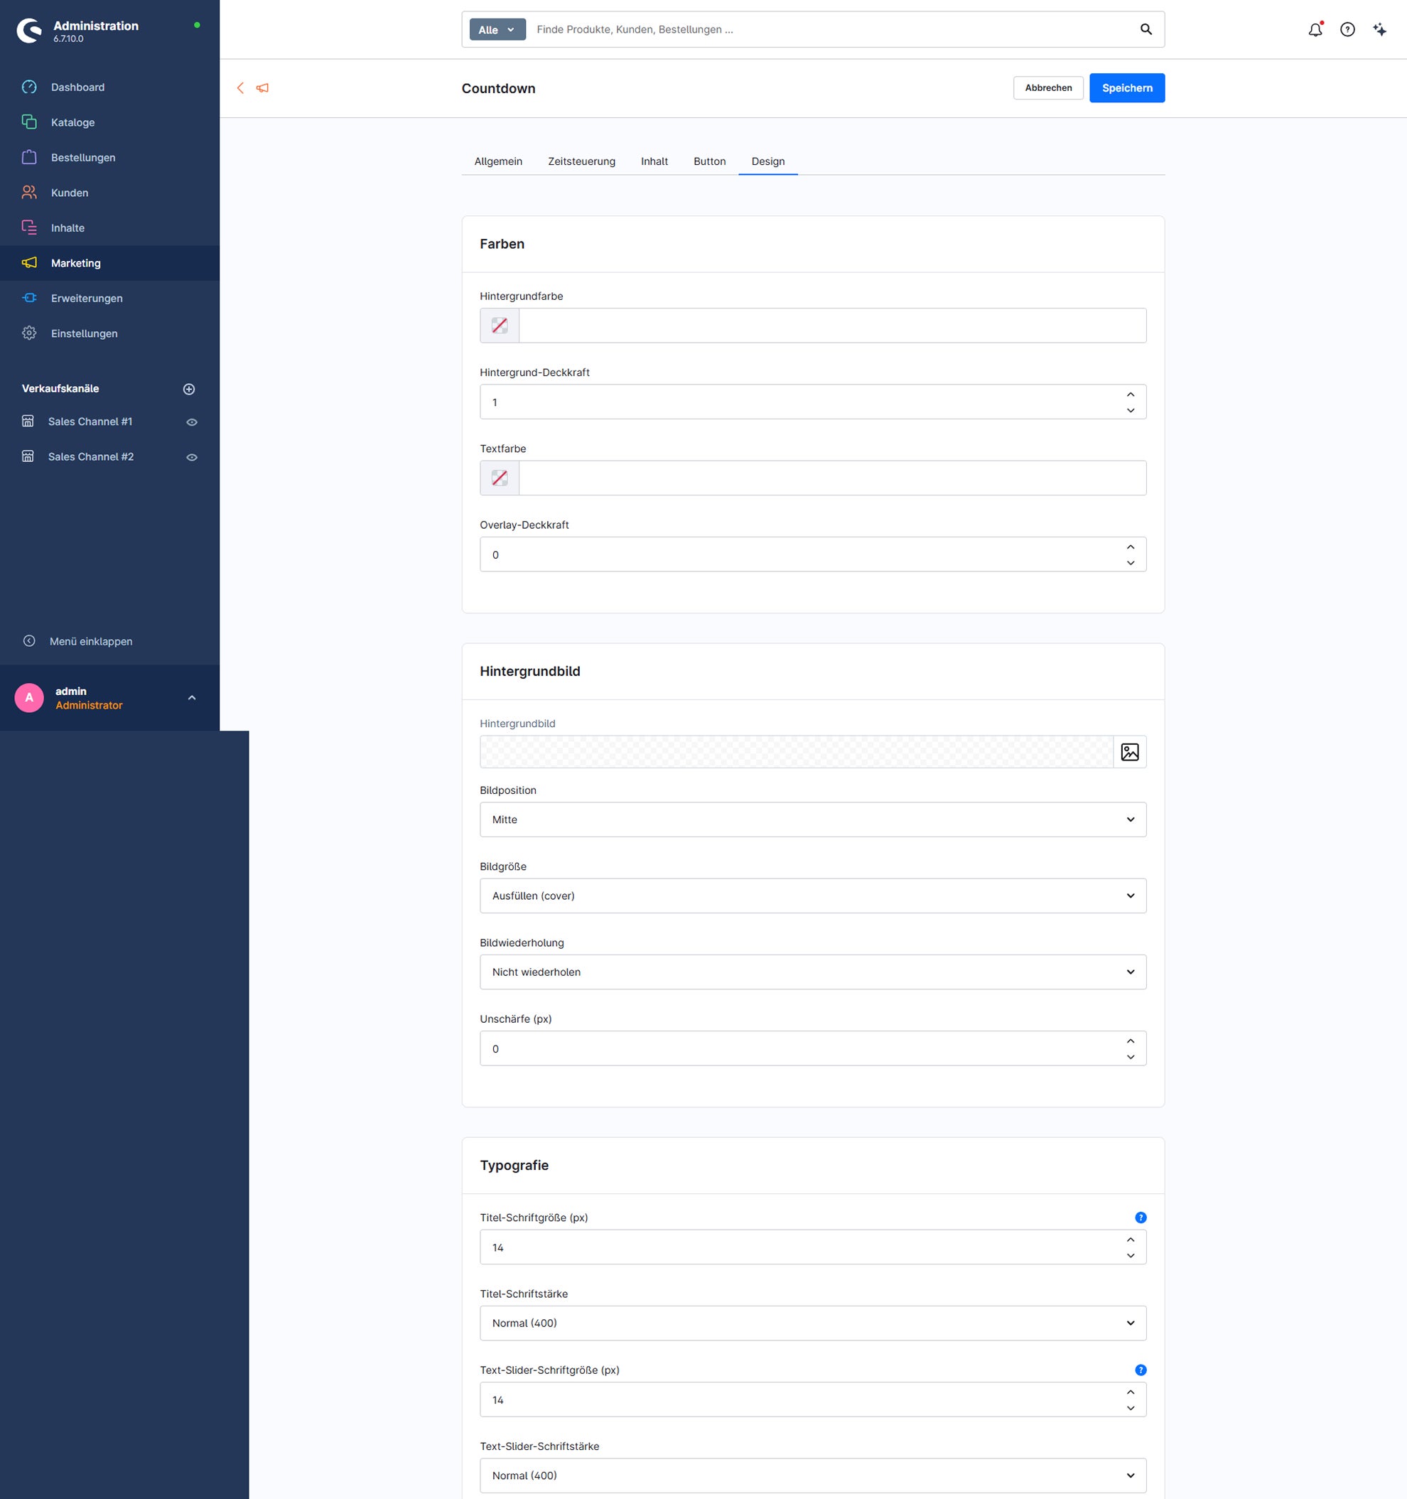Open the Text-Slider-Schriftstärke dropdown
Viewport: 1407px width, 1499px height.
click(813, 1476)
